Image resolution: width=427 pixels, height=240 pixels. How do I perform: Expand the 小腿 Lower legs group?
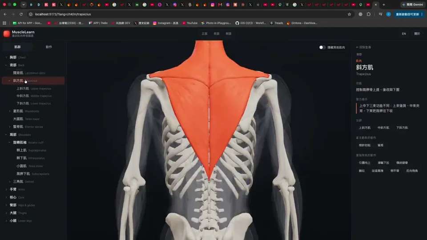click(6, 221)
